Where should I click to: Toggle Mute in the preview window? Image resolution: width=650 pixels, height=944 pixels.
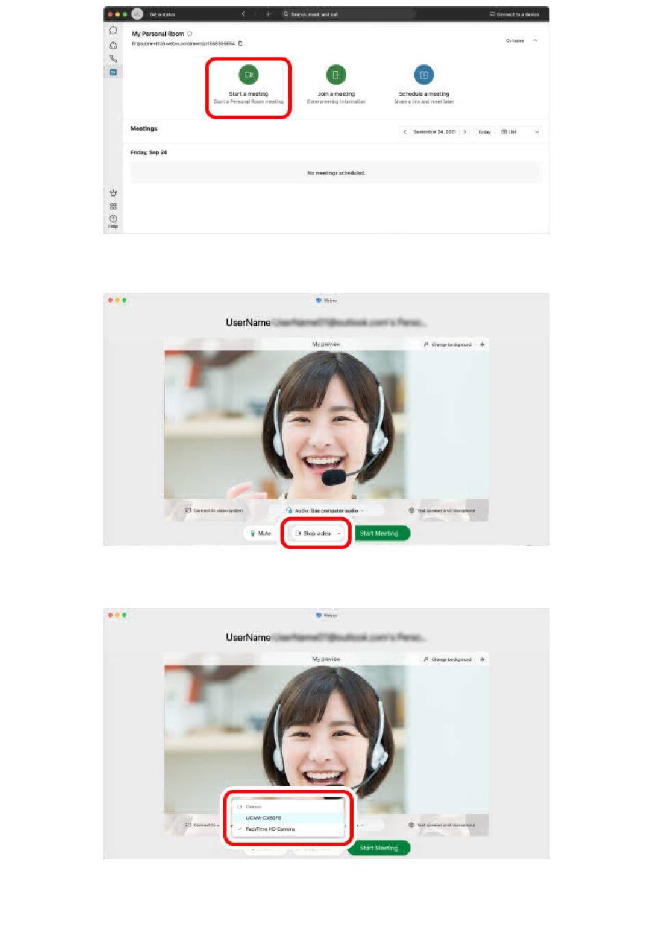(x=261, y=533)
